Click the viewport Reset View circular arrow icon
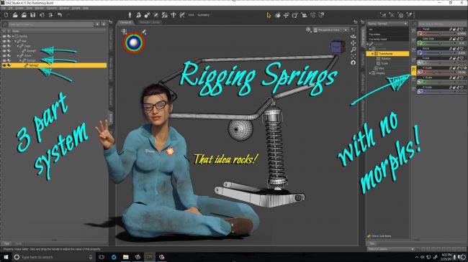The image size is (468, 262). click(353, 62)
